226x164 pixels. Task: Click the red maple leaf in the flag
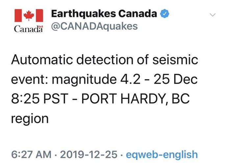point(29,15)
